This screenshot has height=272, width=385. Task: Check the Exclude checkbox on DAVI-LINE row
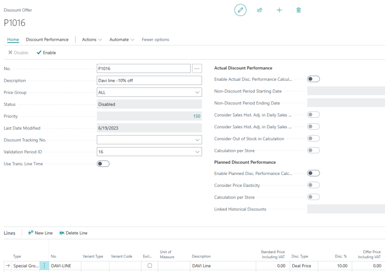pos(150,266)
